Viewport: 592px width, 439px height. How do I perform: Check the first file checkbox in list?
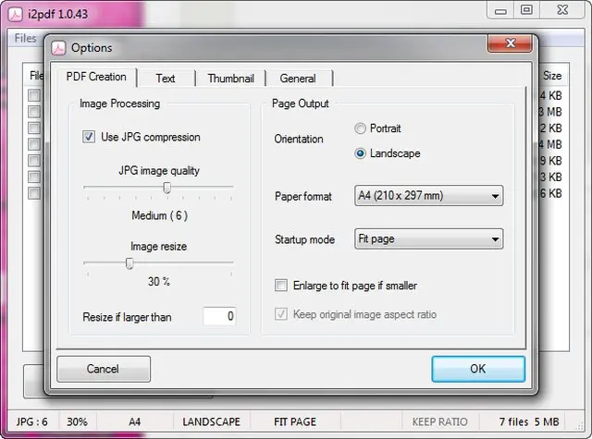[34, 95]
